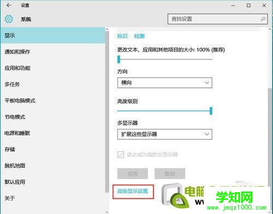This screenshot has height=214, width=273.
Task: Toggle 使之成为我的主显示器 checkbox
Action: [x=121, y=154]
